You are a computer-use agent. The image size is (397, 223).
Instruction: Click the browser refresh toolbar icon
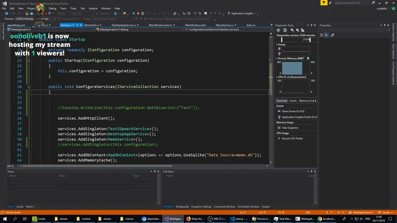[115, 13]
